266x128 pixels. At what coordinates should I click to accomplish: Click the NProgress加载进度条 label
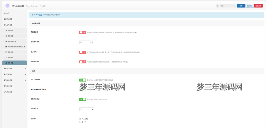click(x=38, y=89)
